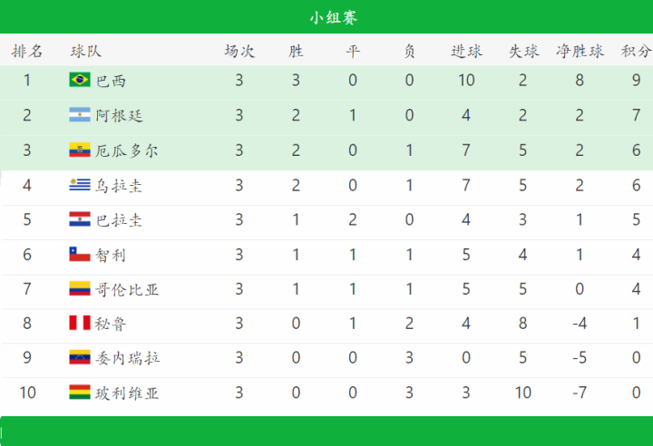Click the Argentina flag icon
Image resolution: width=653 pixels, height=446 pixels.
click(x=80, y=114)
